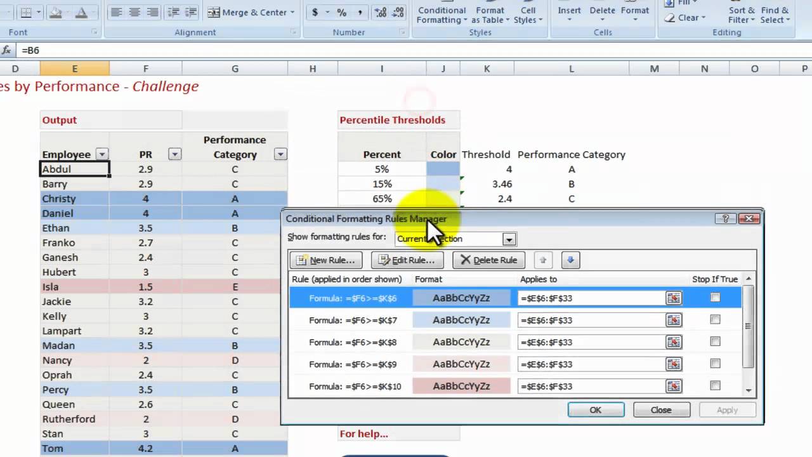
Task: Click OK in Rules Manager dialog
Action: coord(595,410)
